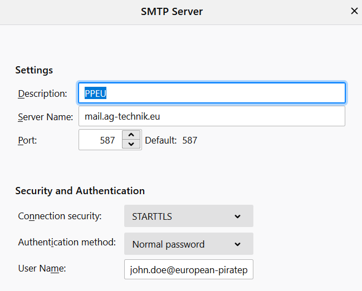Click the User Name field with john.doe
Image resolution: width=362 pixels, height=291 pixels.
click(x=188, y=270)
